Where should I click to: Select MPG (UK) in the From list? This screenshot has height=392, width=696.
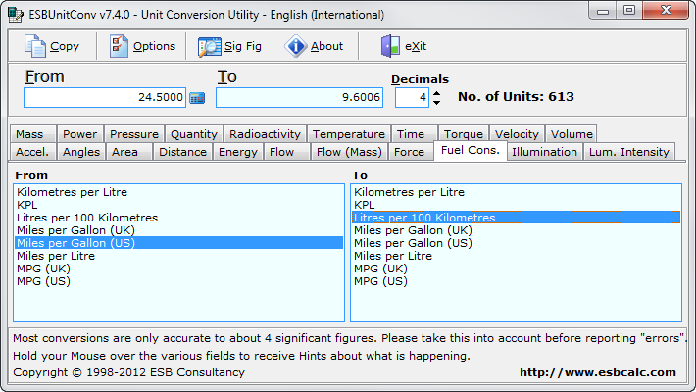tap(178, 269)
